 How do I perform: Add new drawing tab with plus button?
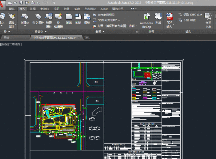click(87, 38)
